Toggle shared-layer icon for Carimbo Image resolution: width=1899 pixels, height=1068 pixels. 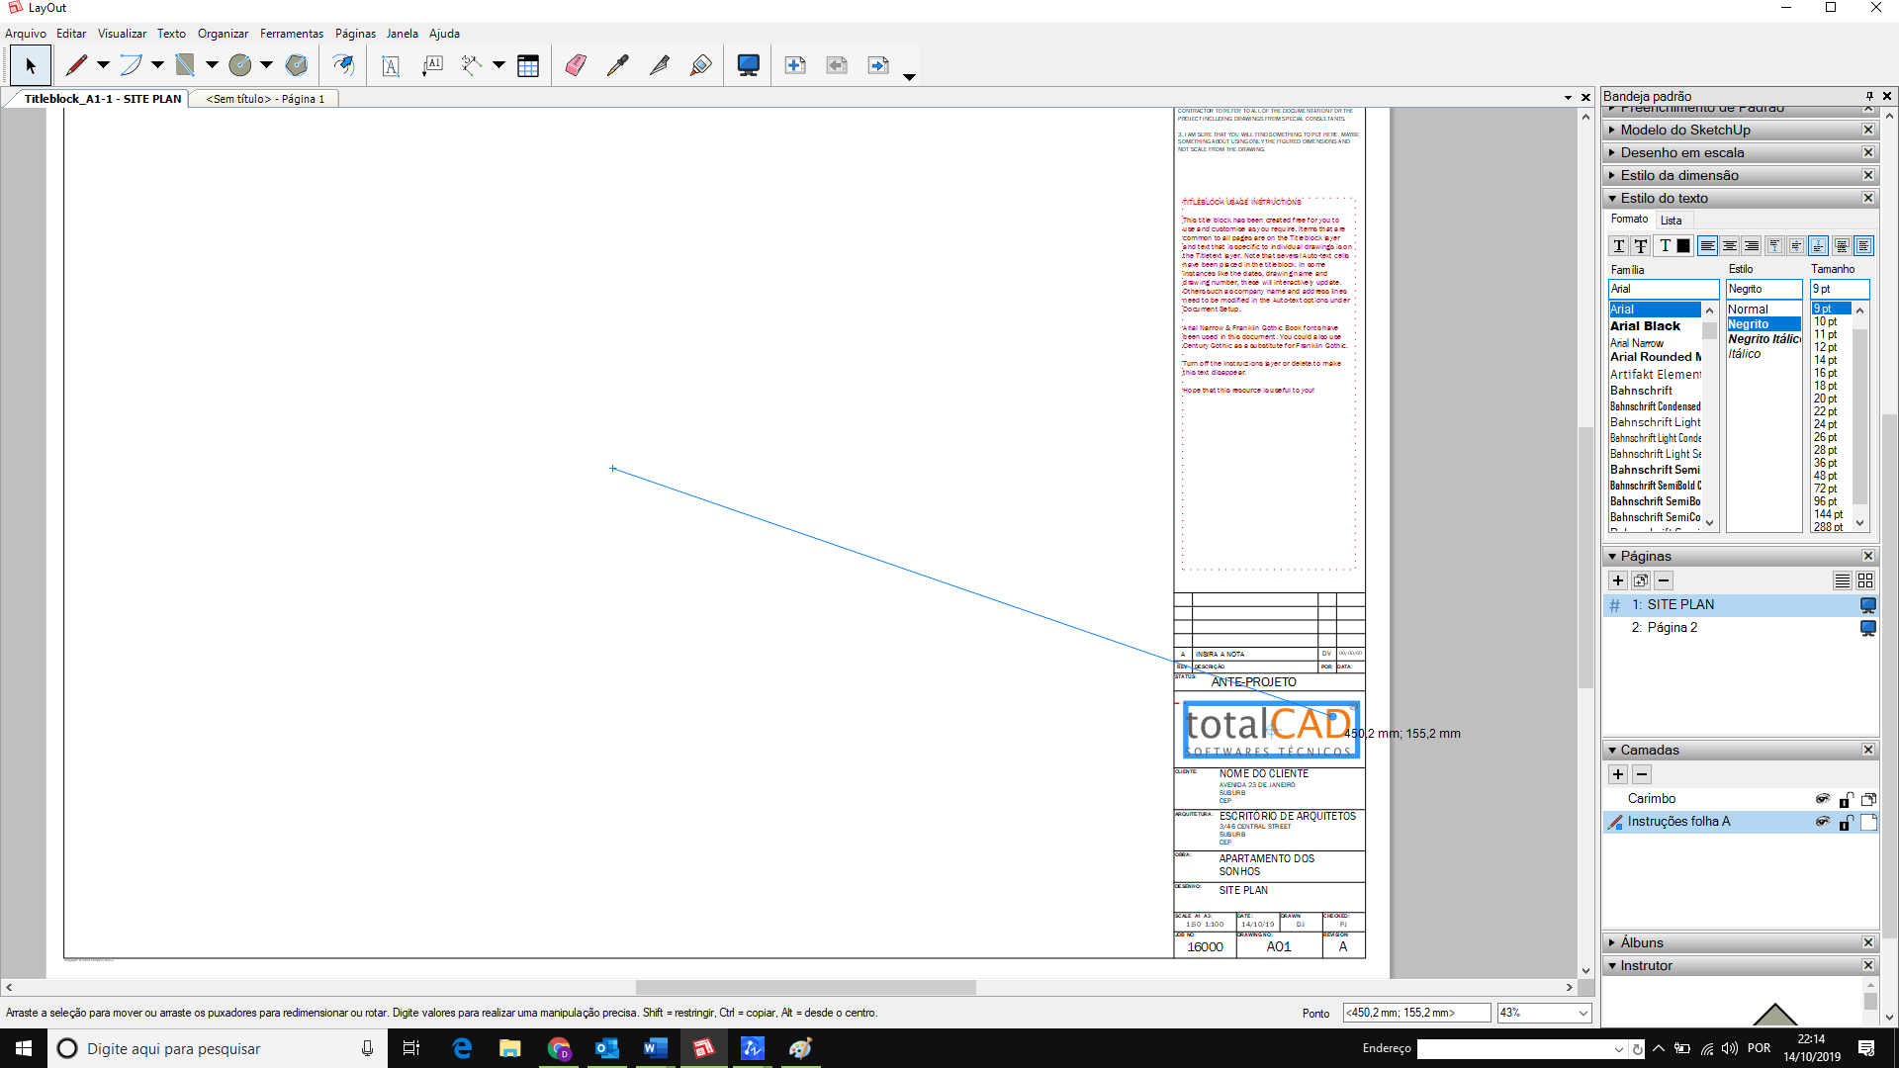[x=1868, y=799]
